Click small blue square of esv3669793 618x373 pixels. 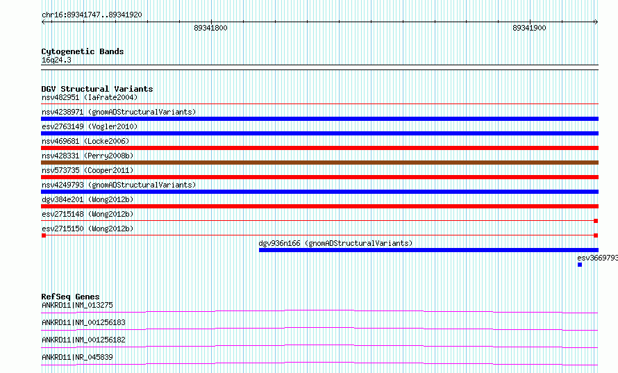click(x=580, y=265)
